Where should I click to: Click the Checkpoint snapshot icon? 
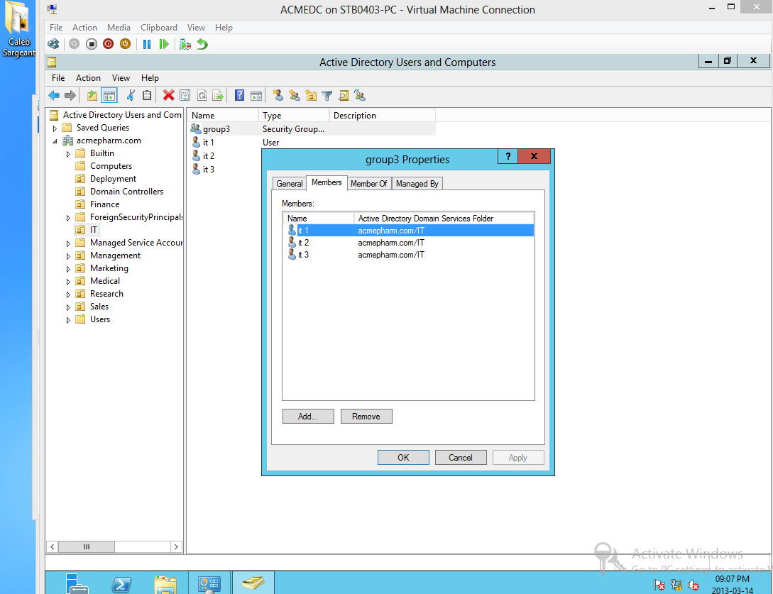(185, 45)
